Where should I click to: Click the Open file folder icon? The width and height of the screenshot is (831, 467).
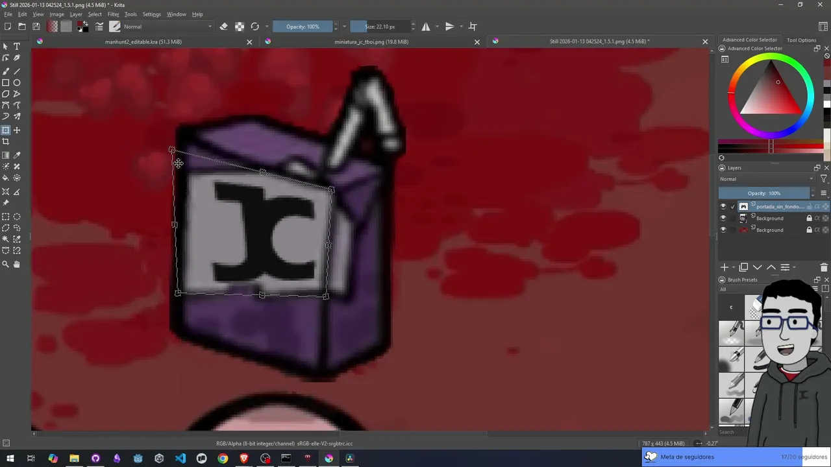pyautogui.click(x=22, y=27)
